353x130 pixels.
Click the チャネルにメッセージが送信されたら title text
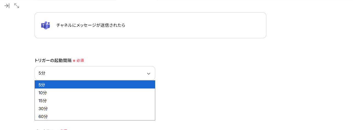(x=91, y=25)
